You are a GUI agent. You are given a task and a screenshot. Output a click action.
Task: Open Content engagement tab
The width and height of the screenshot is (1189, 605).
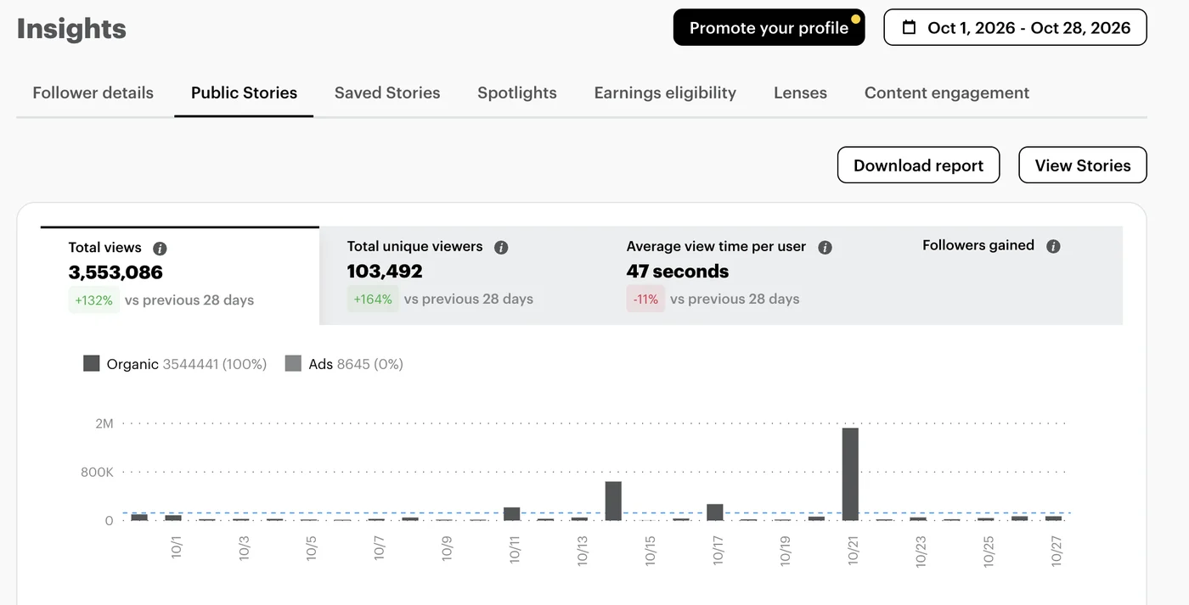pyautogui.click(x=947, y=92)
